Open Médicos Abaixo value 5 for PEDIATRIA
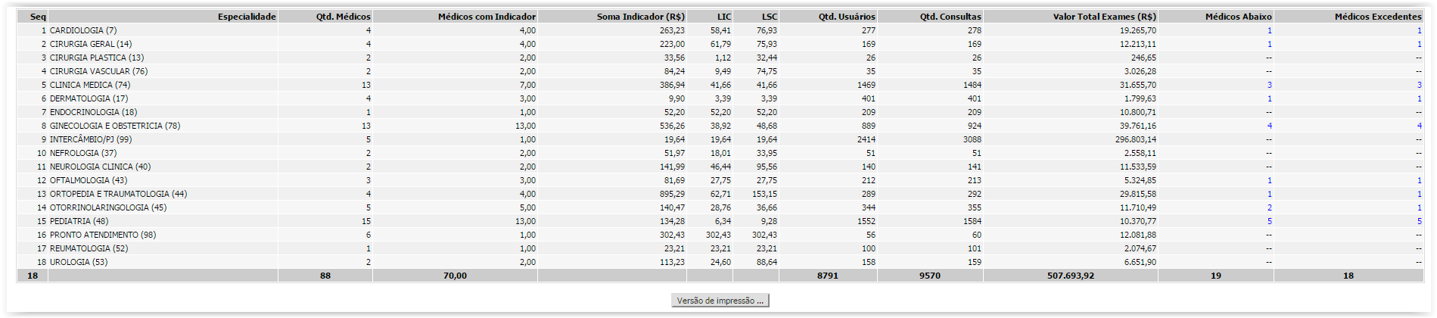 pyautogui.click(x=1269, y=221)
